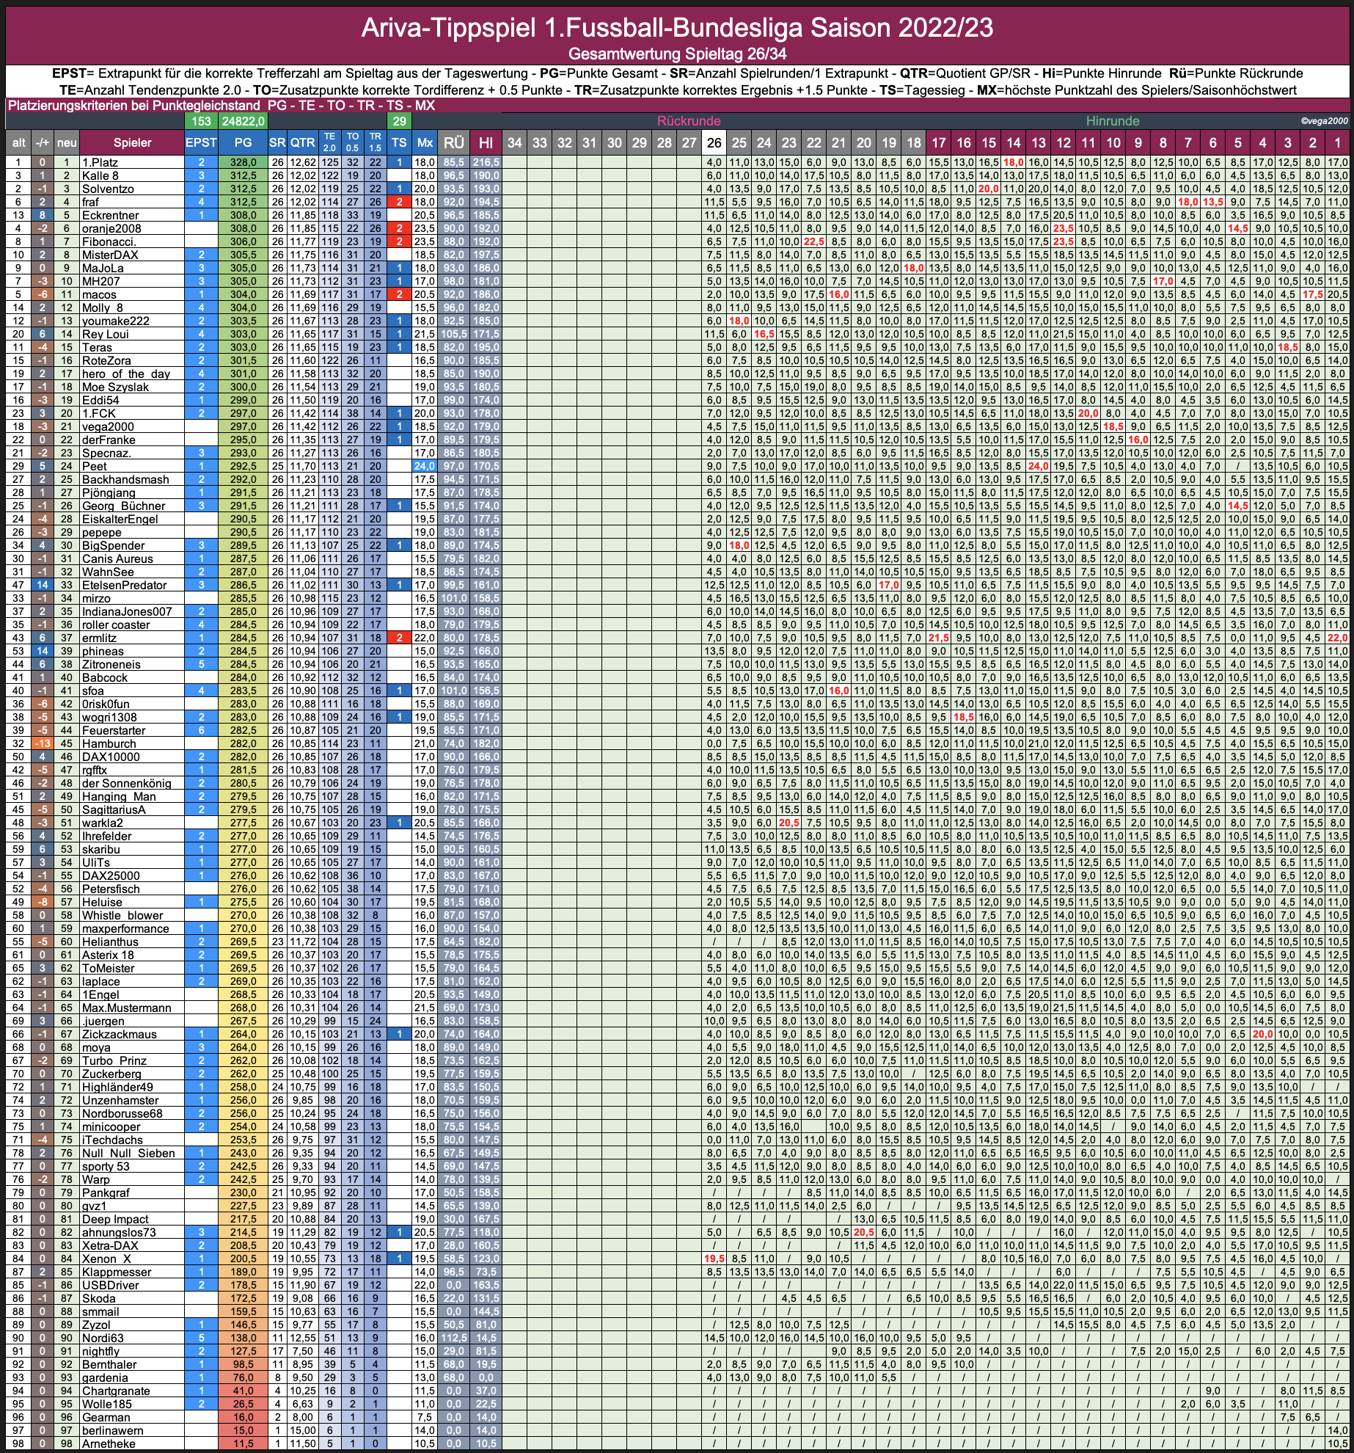Click the green cell 29 above TS

click(399, 121)
